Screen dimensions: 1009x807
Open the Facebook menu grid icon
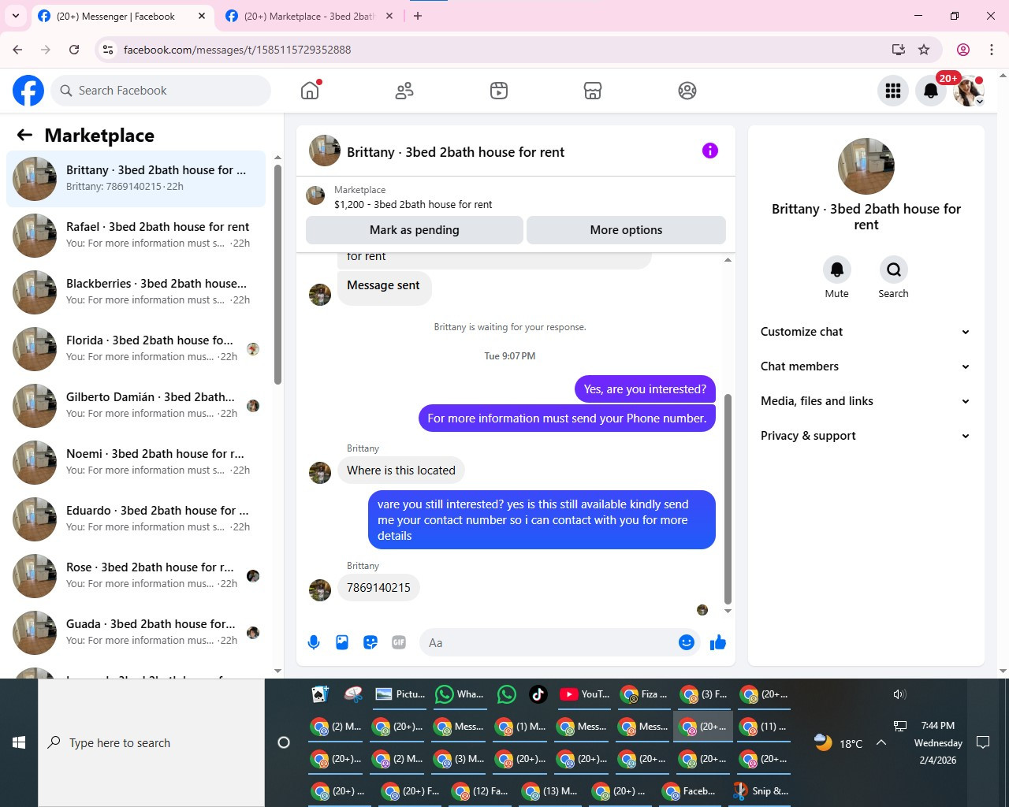click(893, 91)
